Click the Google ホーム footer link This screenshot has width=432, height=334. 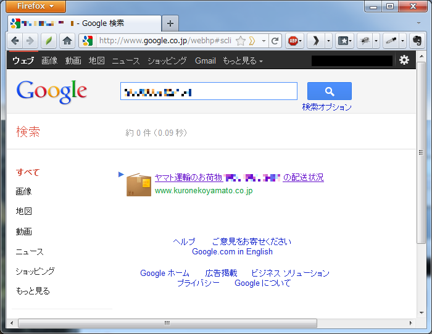tap(165, 273)
